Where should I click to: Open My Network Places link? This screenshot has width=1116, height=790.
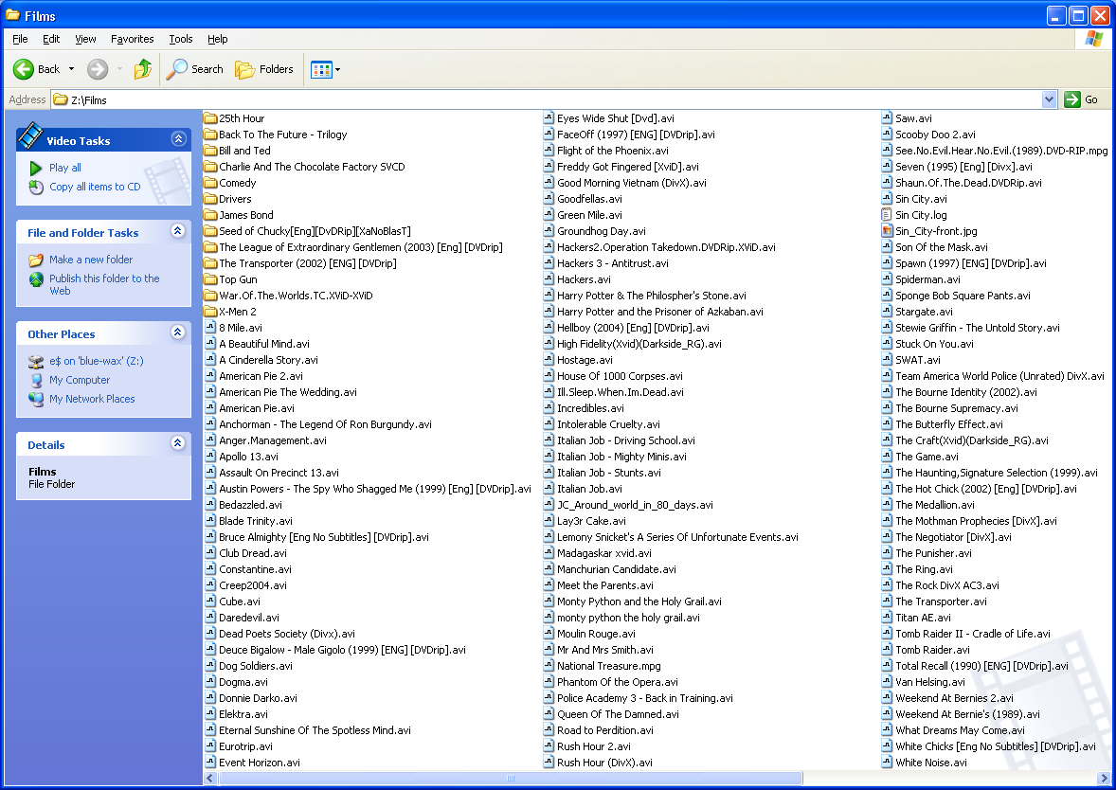(x=92, y=400)
